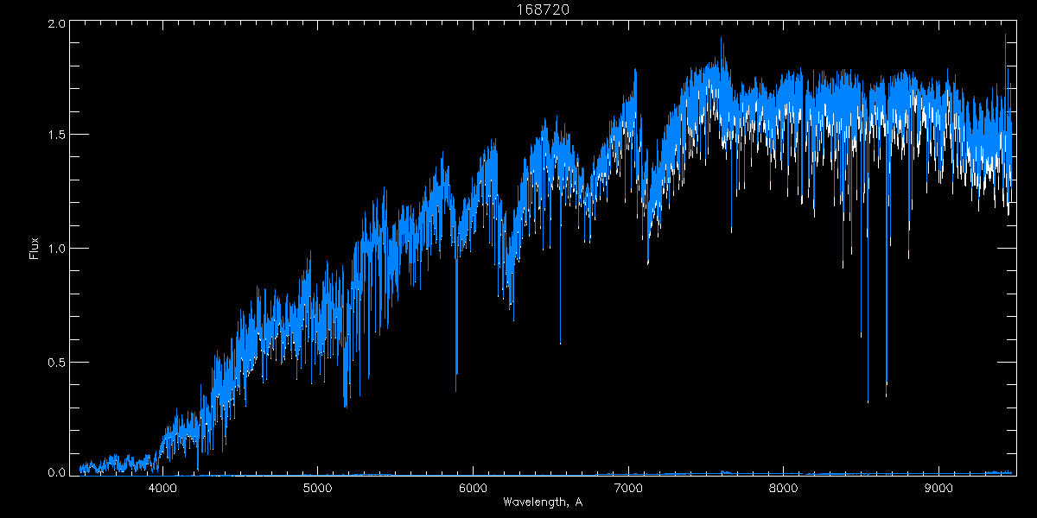
Task: Click the 2.0 flux tick label
Action: click(x=57, y=24)
